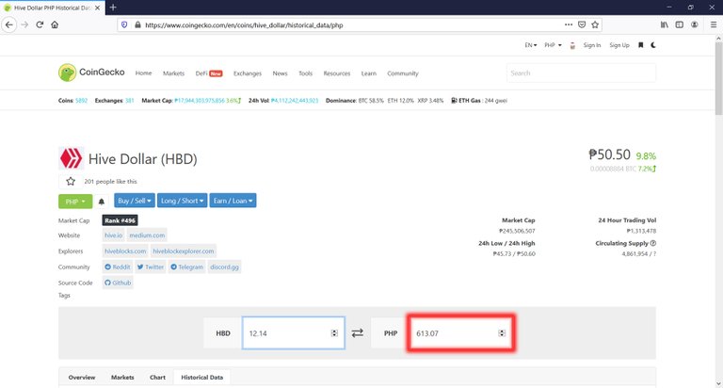
Task: Click the favorite star icon under Hive Dollar
Action: click(x=71, y=182)
